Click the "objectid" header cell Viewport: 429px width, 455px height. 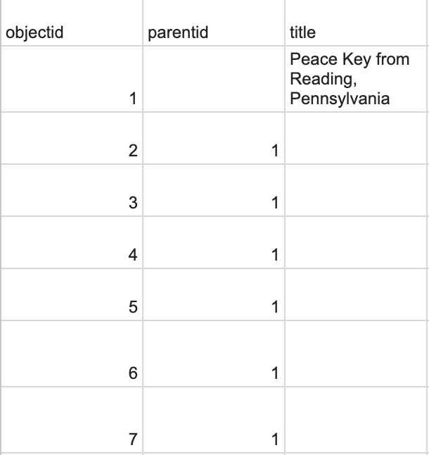pos(70,33)
